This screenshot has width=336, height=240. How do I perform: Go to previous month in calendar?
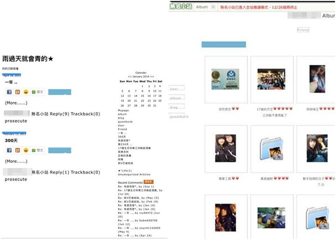pyautogui.click(x=130, y=77)
